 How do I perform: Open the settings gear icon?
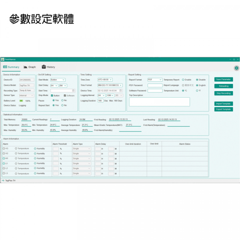(236, 68)
